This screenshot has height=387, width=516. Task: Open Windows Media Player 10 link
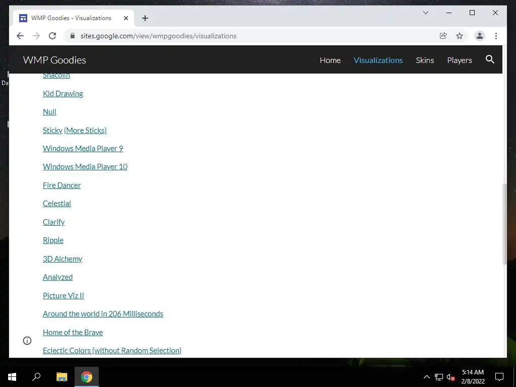85,166
